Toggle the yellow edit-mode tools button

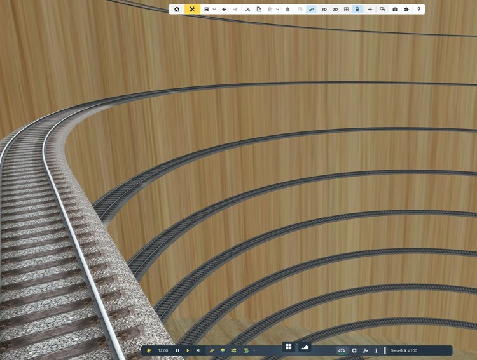coord(192,10)
